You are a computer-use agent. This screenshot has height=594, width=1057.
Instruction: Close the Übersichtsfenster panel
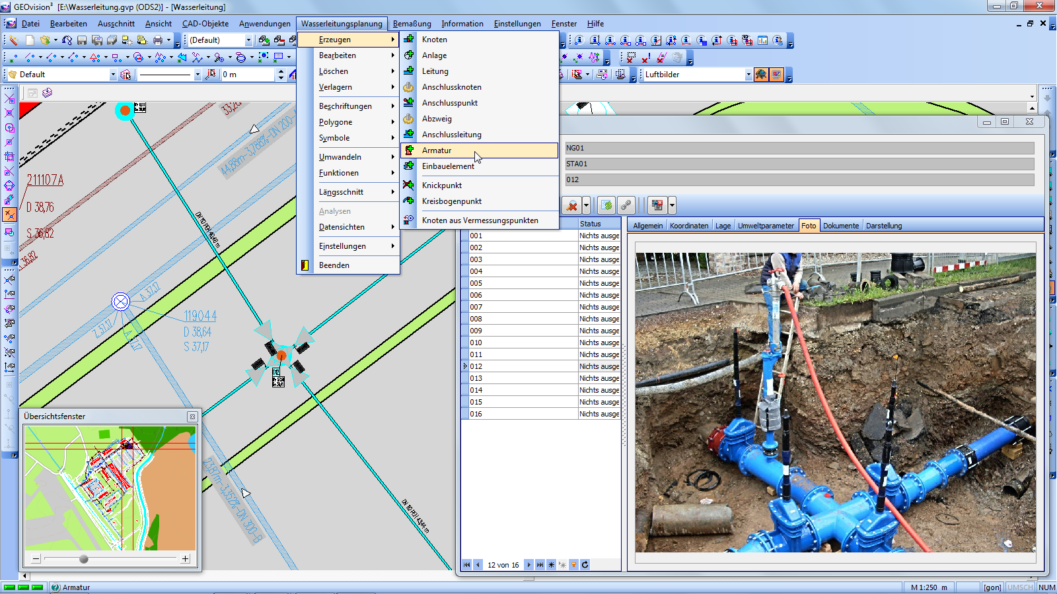tap(192, 416)
